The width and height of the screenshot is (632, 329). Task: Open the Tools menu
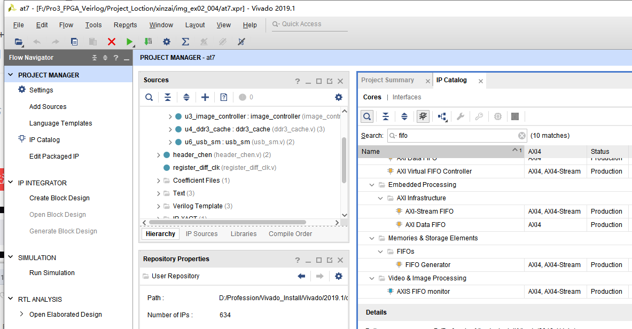click(93, 25)
